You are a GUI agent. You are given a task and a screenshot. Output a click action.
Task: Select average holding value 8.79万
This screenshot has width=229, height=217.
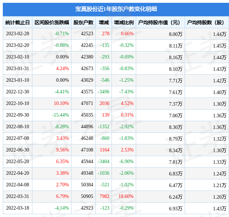click(x=176, y=139)
